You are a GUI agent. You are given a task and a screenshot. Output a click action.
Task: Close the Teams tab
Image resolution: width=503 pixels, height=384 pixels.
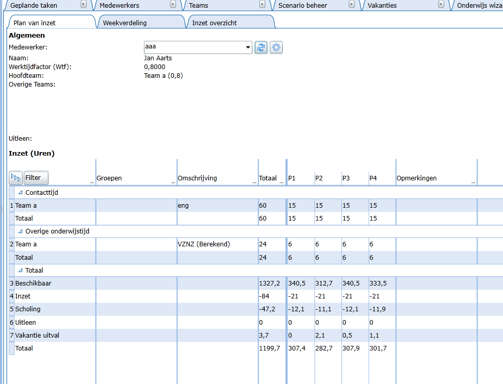click(262, 4)
